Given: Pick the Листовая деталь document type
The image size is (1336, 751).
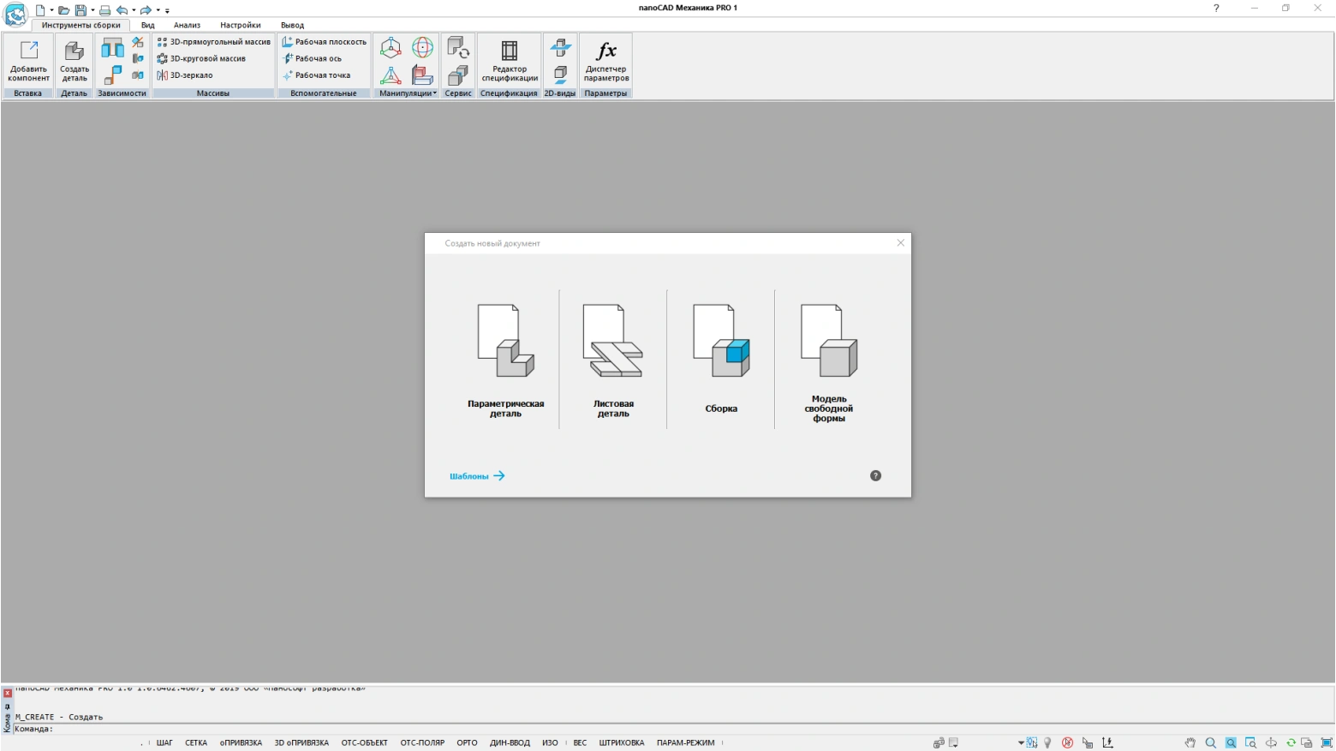Looking at the screenshot, I should click(x=613, y=360).
